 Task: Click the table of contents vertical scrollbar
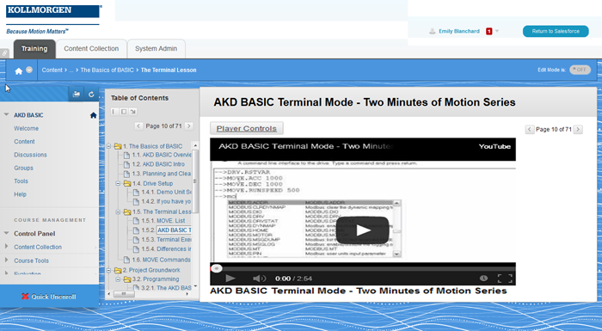pos(195,181)
